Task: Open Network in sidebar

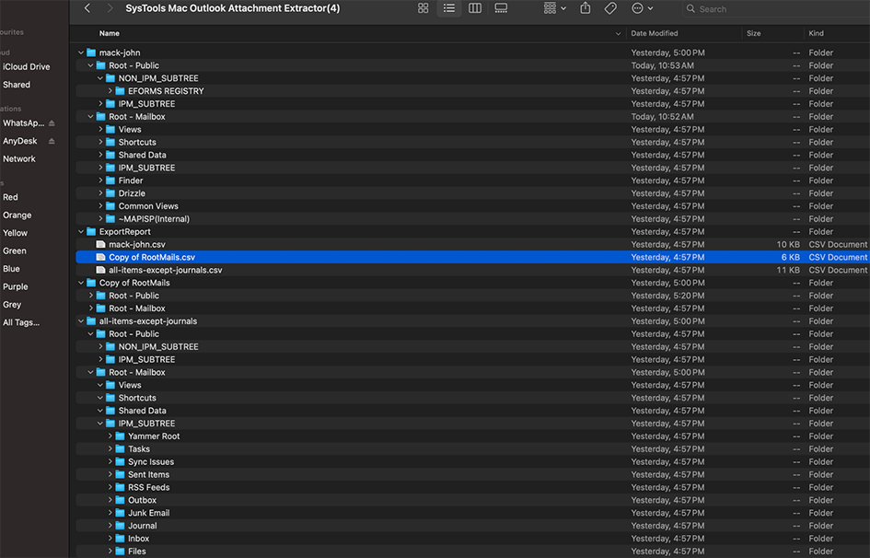Action: pyautogui.click(x=18, y=158)
